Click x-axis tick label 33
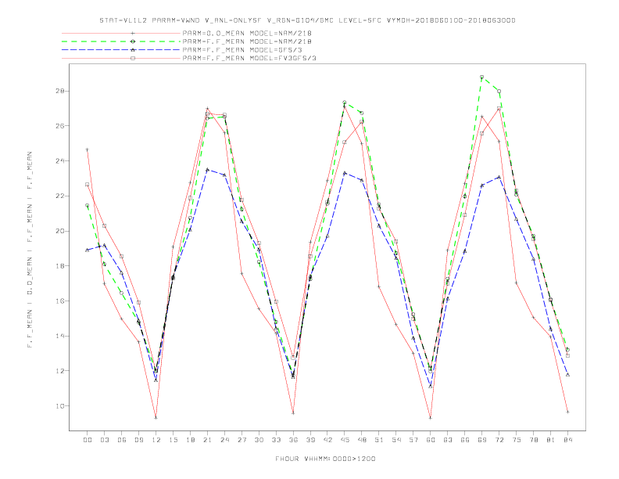Screen dimensions: 619x479 point(276,440)
